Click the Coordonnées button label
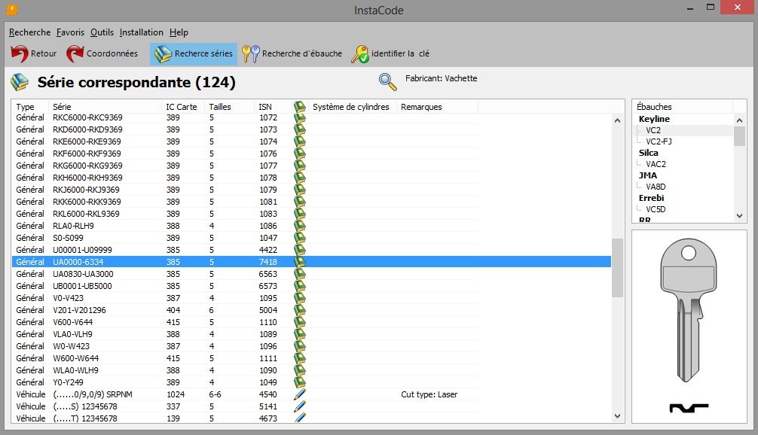The image size is (758, 435). point(112,53)
